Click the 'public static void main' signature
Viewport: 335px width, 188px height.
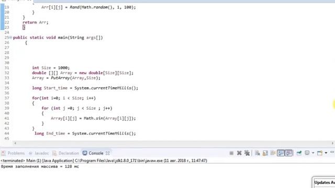(58, 38)
